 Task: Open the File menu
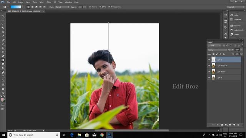(x=8, y=2)
